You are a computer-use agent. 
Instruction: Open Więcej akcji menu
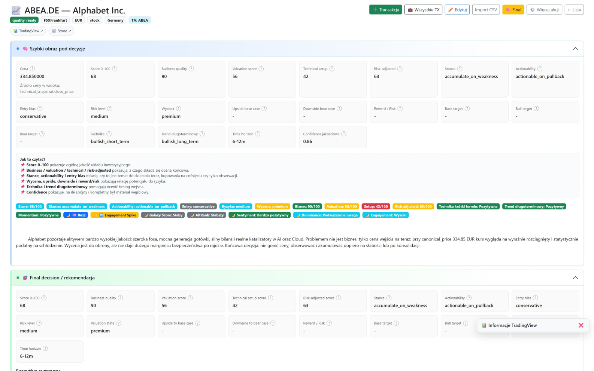544,10
